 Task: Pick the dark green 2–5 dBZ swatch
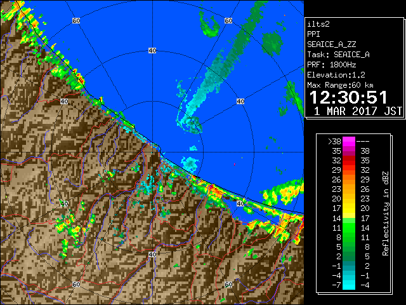click(349, 257)
